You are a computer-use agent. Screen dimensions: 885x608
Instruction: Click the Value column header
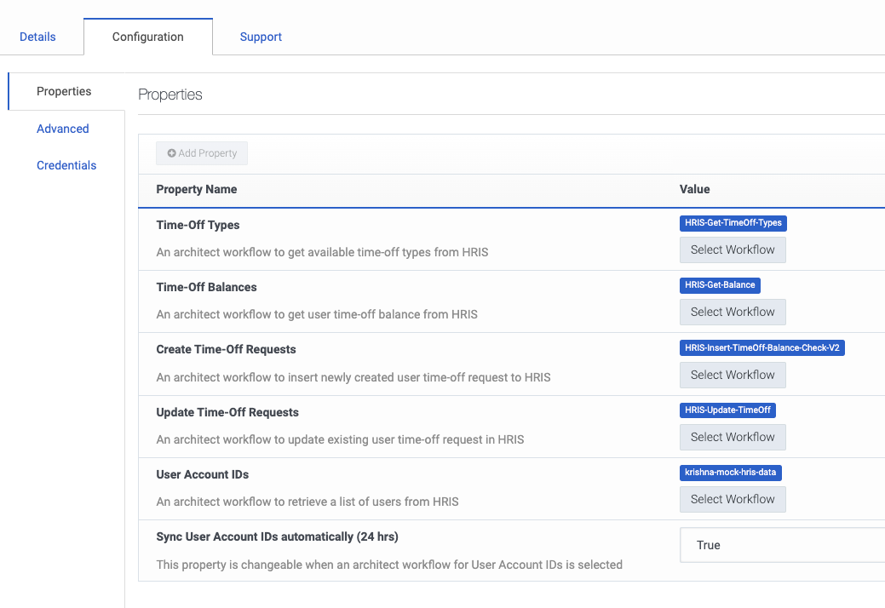(x=694, y=189)
